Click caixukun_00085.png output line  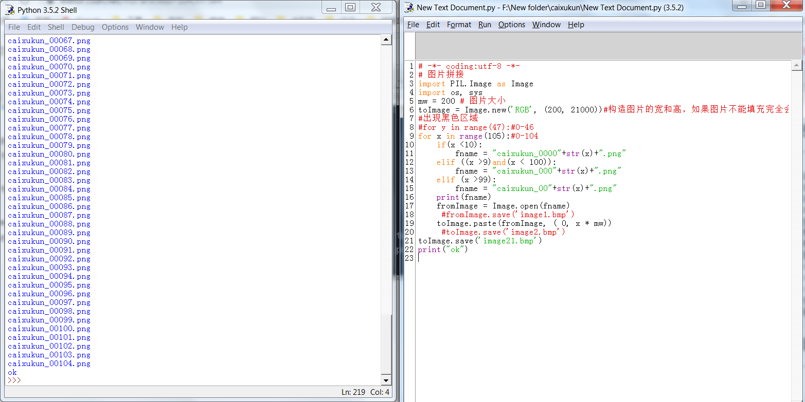pos(49,198)
